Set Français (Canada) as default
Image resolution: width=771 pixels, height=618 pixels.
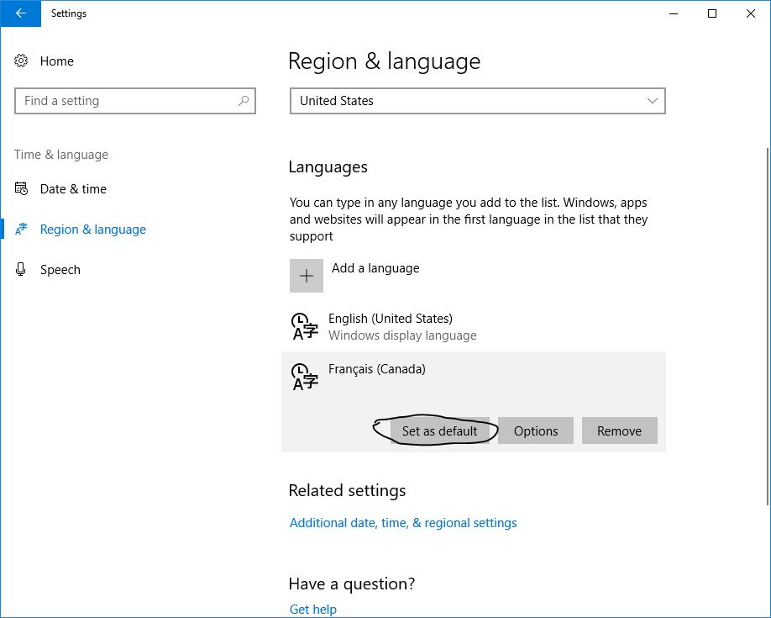(440, 430)
